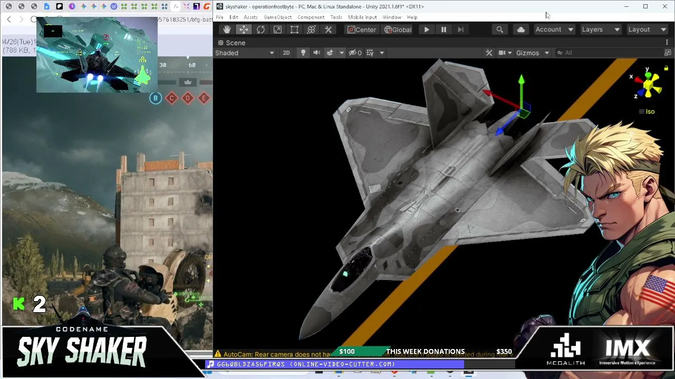The width and height of the screenshot is (675, 379).
Task: Click the browser URL address text
Action: click(185, 20)
